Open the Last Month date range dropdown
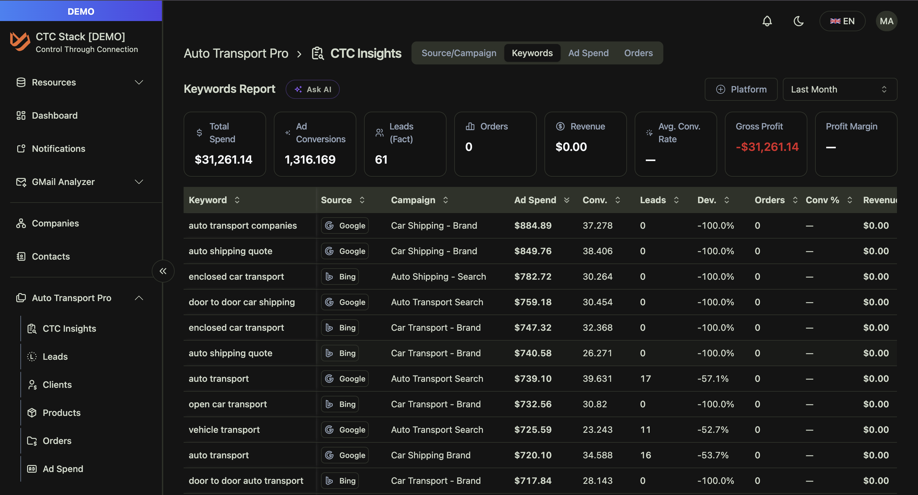 [x=840, y=89]
